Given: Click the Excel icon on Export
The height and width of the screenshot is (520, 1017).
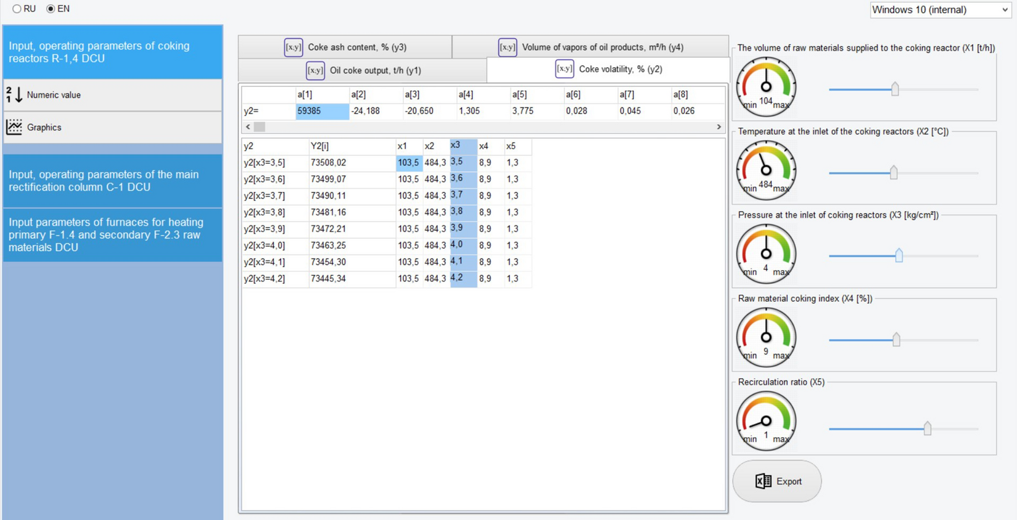Looking at the screenshot, I should pos(763,482).
